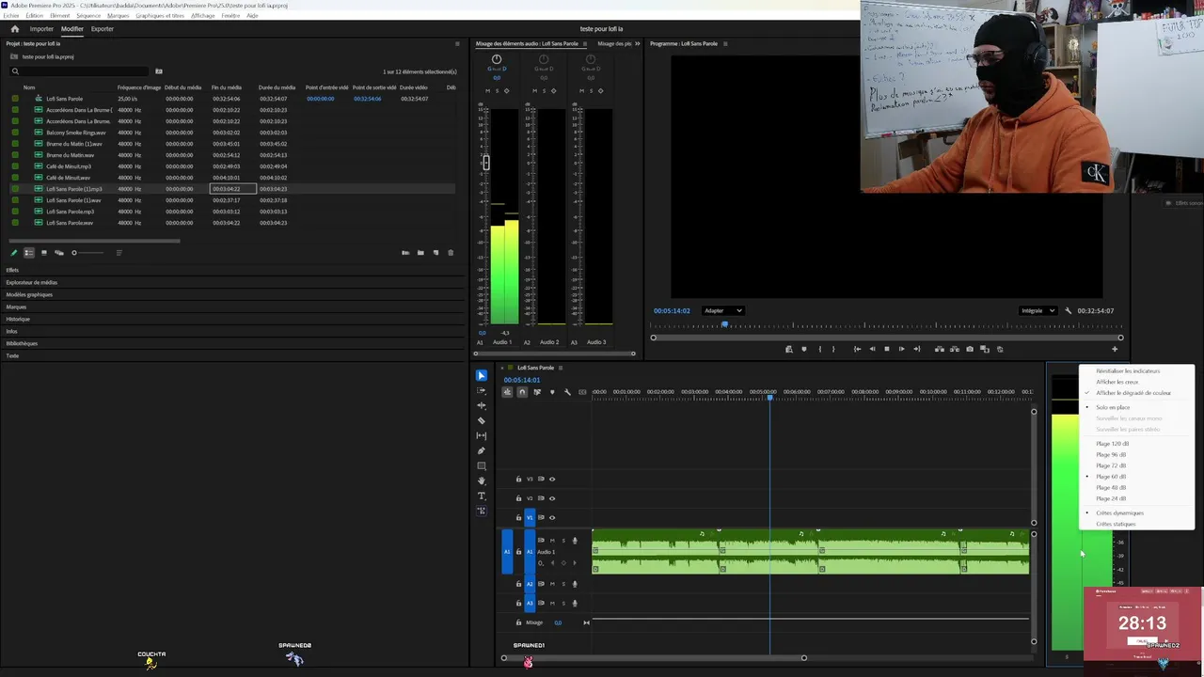Switch project panel to icon view
1204x677 pixels.
[43, 253]
